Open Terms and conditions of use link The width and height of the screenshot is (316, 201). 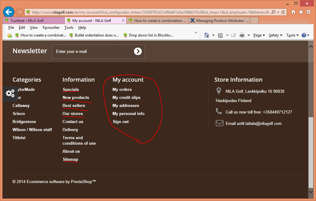(x=79, y=141)
